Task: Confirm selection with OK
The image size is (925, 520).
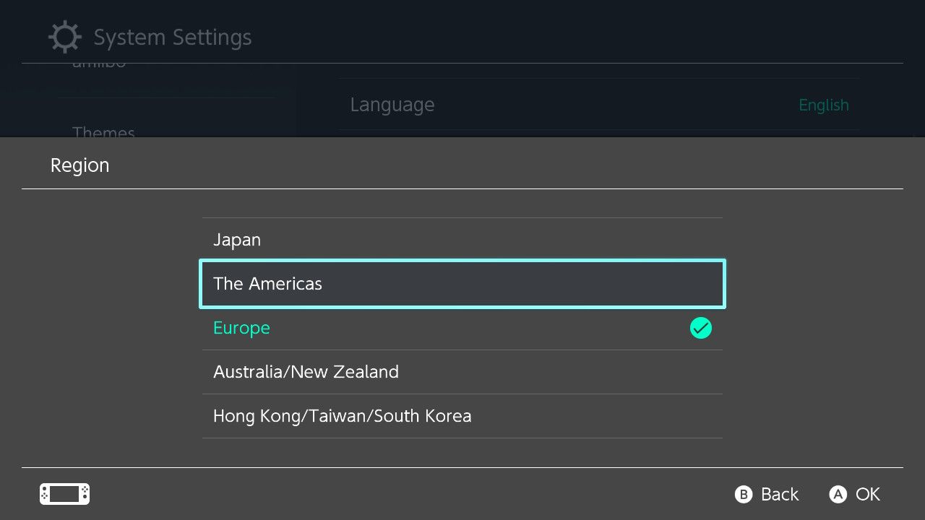Action: click(854, 494)
